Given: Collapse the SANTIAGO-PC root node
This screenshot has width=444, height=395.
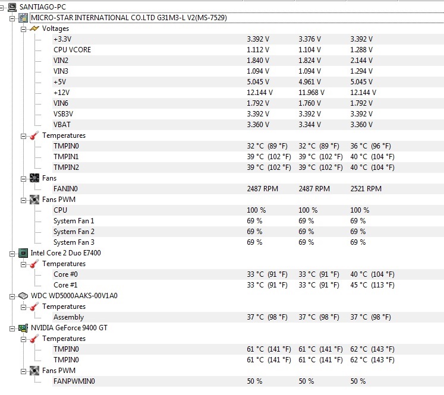Looking at the screenshot, I should click(x=1, y=8).
